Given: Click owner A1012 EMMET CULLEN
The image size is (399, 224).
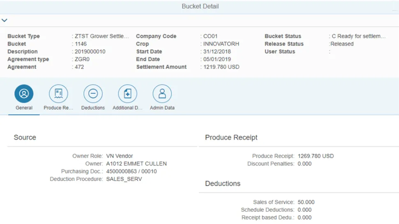Looking at the screenshot, I should click(136, 164).
